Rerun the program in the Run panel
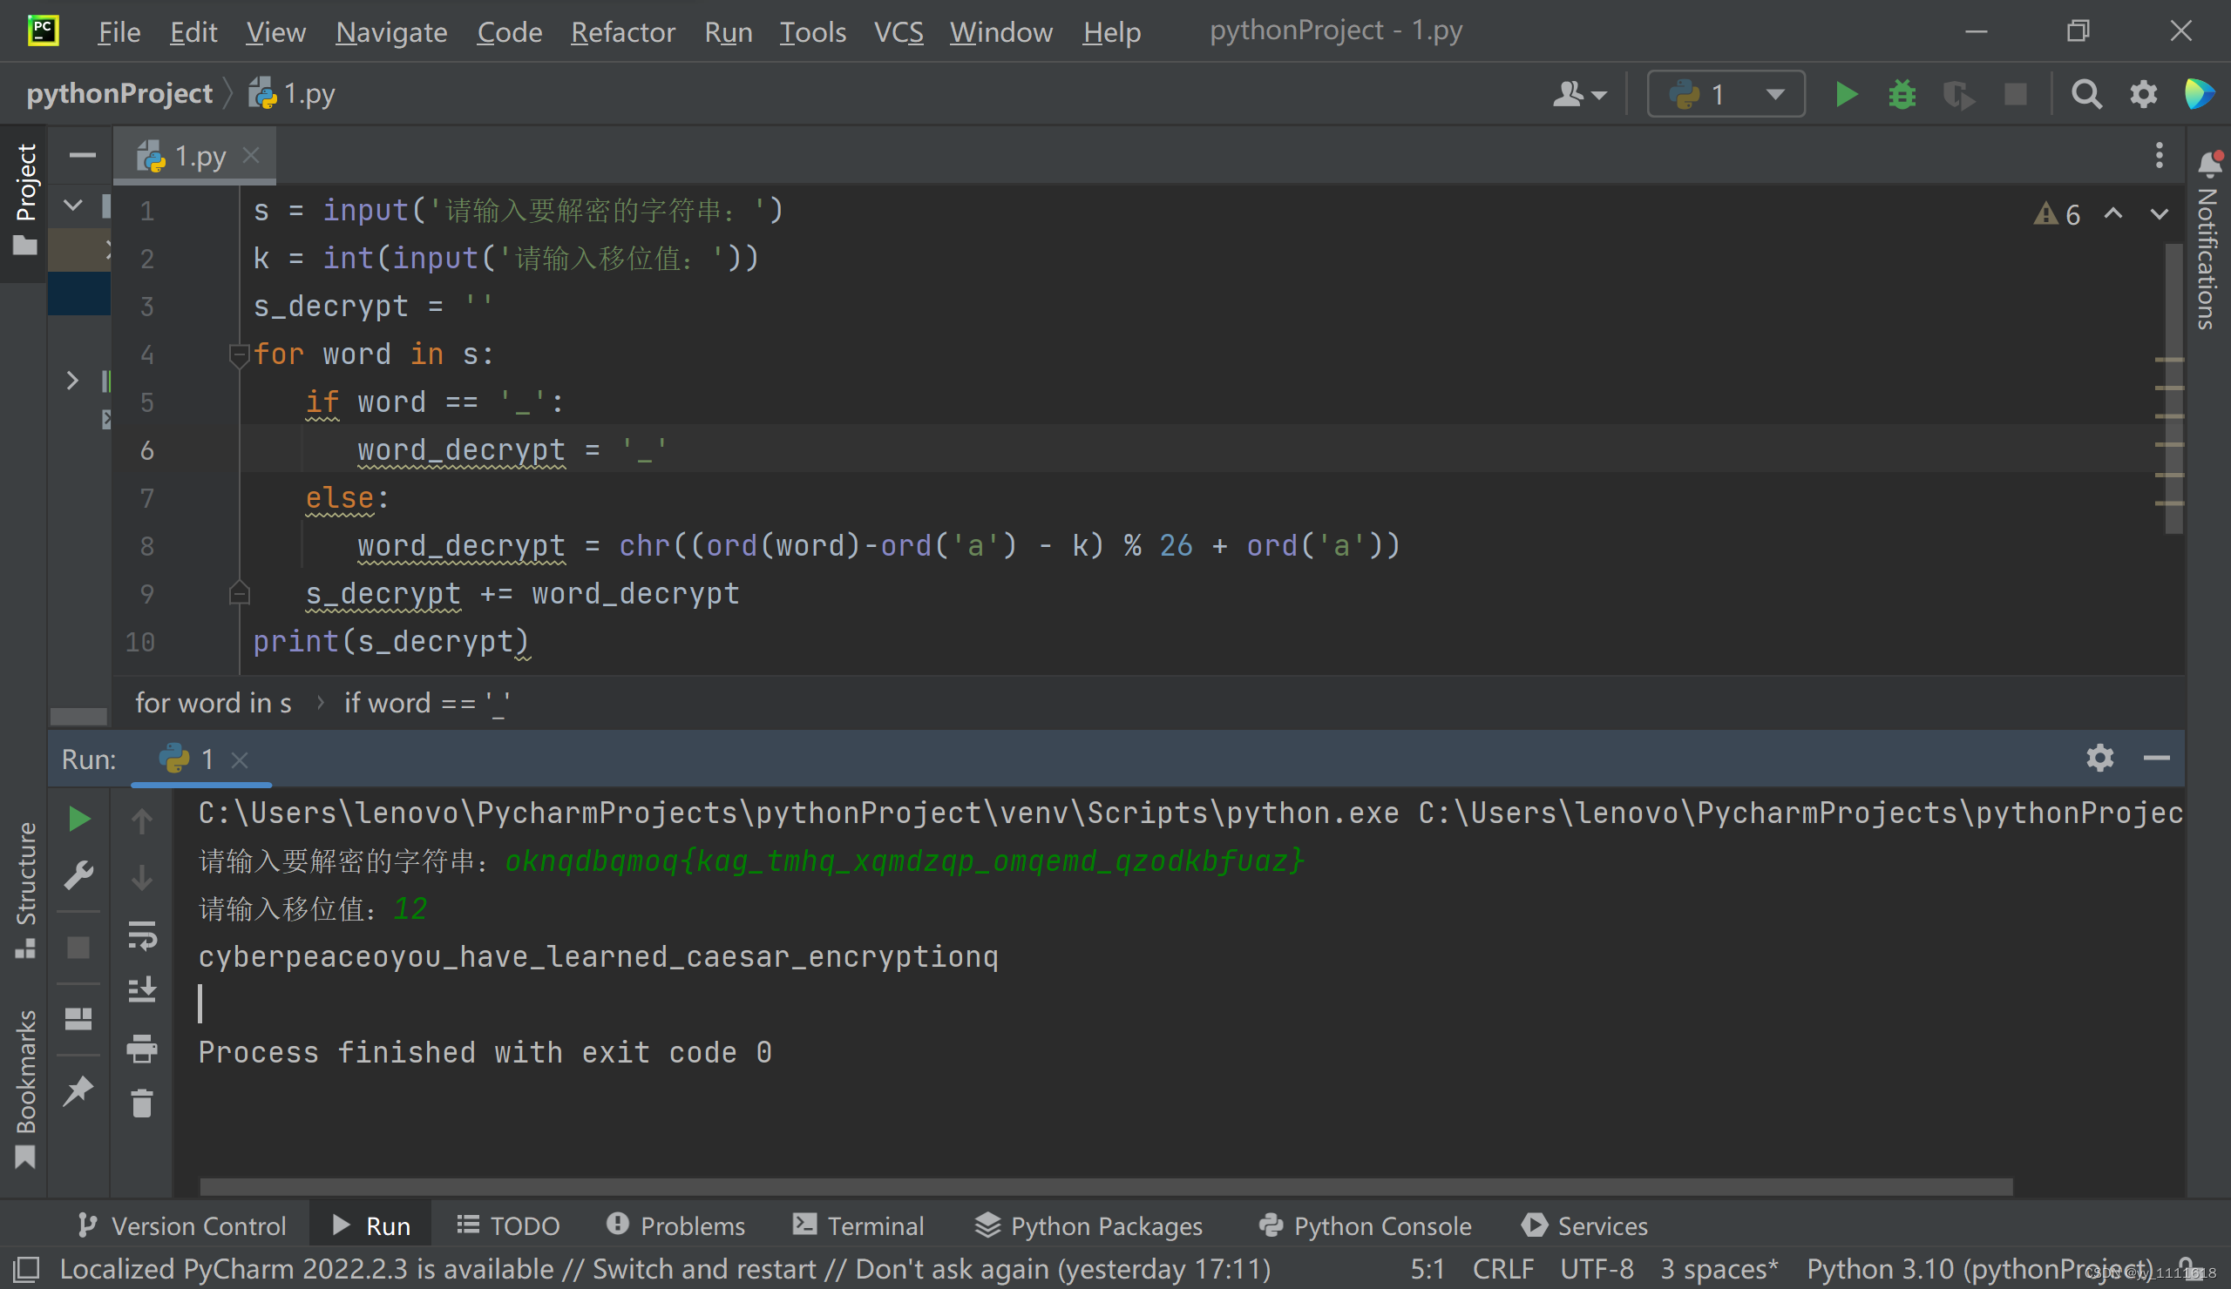Viewport: 2231px width, 1289px height. pos(78,820)
